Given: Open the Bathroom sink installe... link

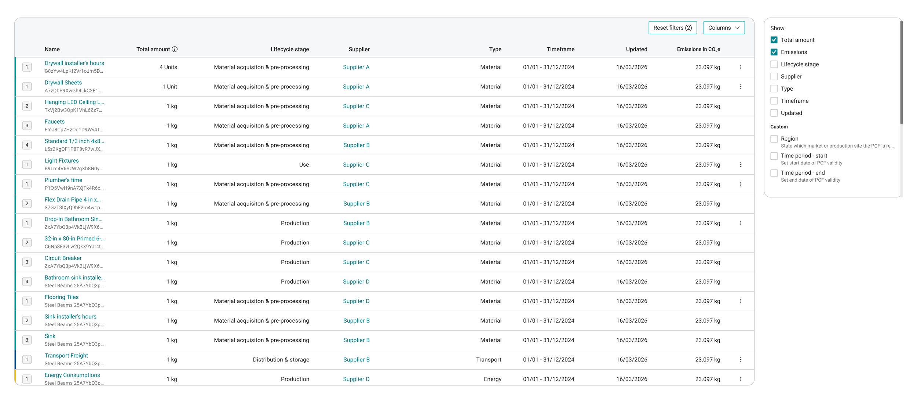Looking at the screenshot, I should point(74,277).
